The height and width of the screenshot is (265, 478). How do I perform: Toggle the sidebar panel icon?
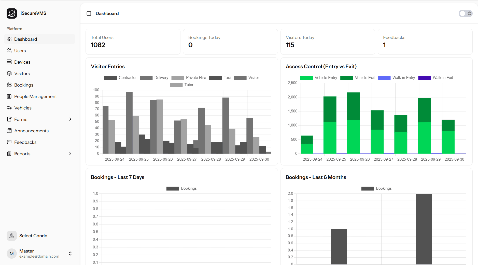click(89, 13)
